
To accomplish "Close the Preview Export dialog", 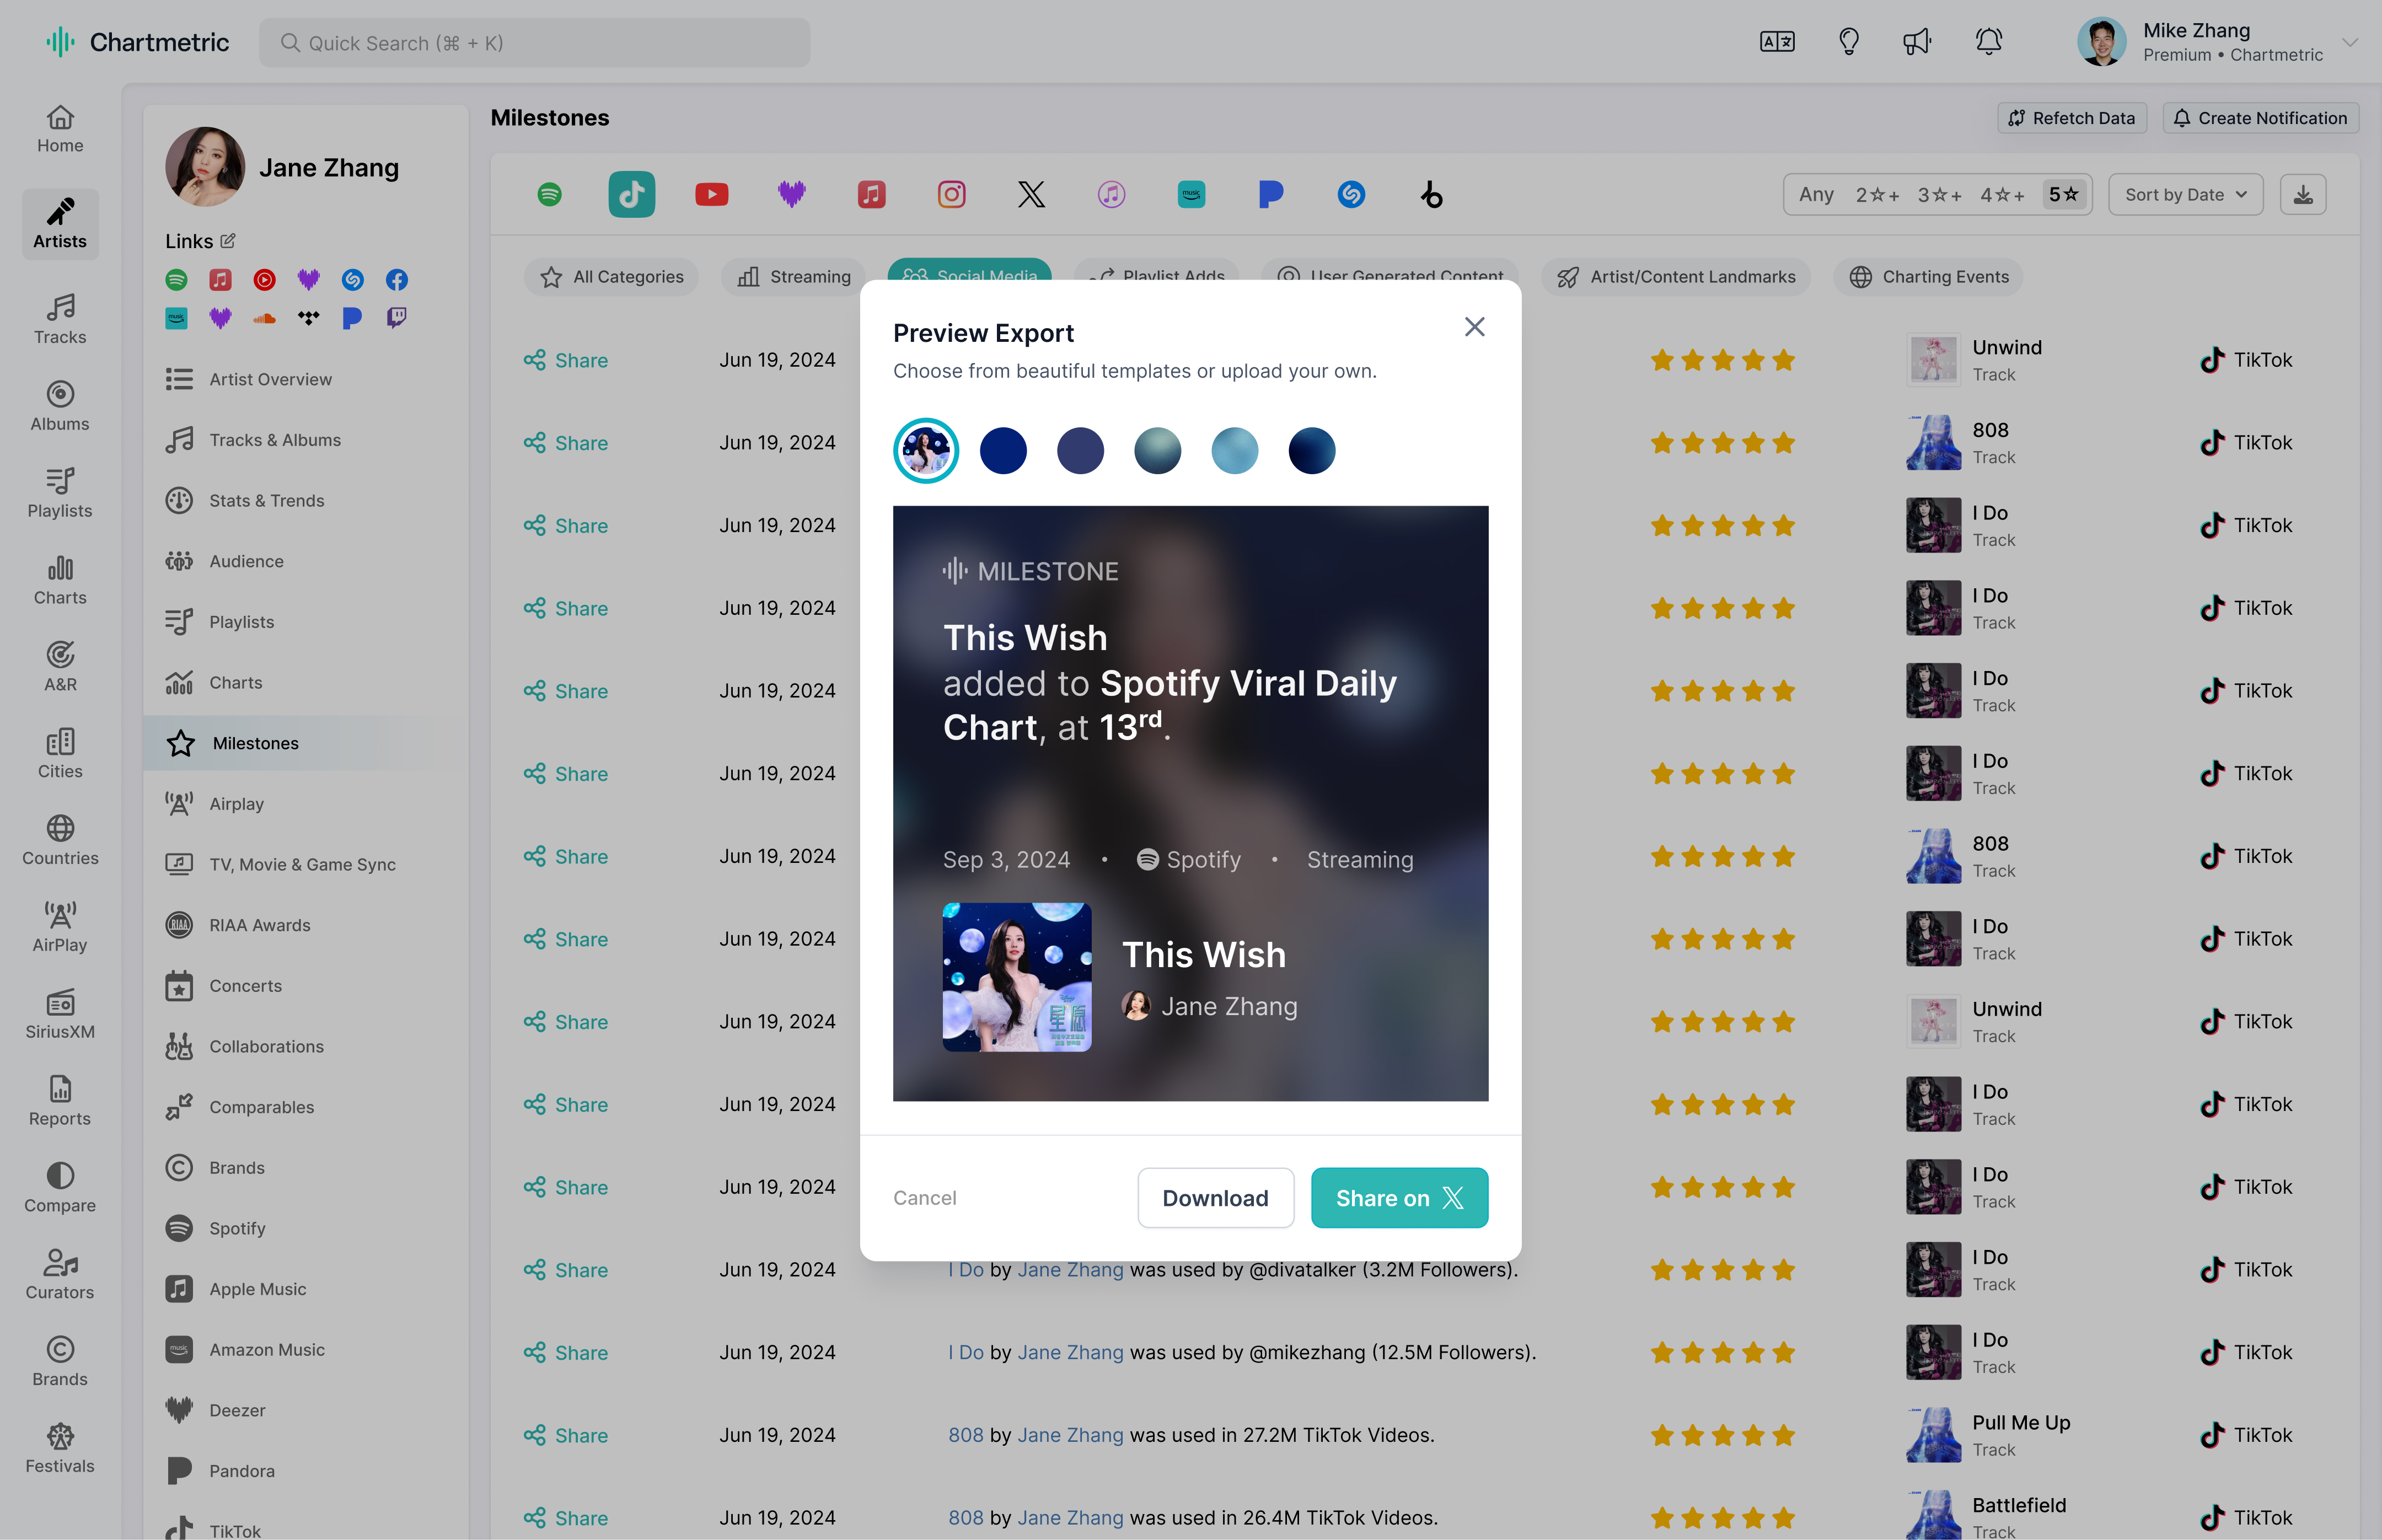I will [1474, 327].
